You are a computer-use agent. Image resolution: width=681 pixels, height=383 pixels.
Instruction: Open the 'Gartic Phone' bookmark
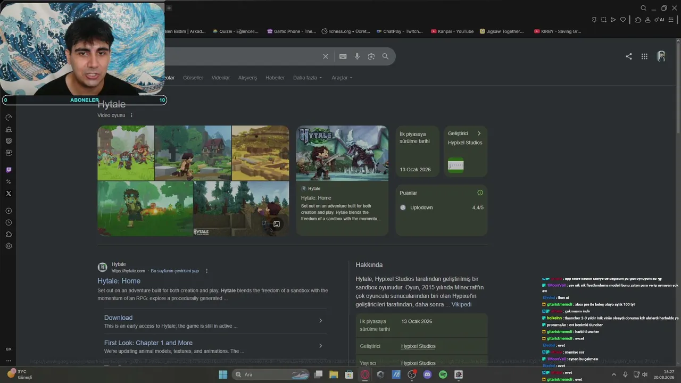[291, 31]
